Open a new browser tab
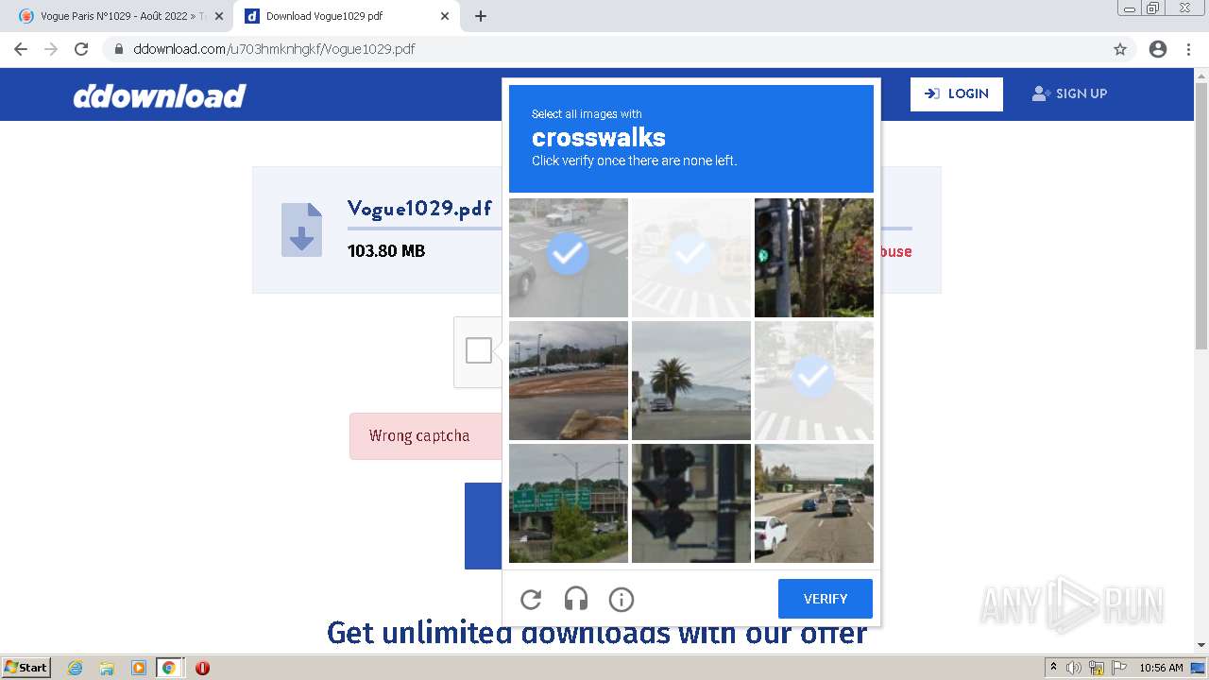 point(481,16)
